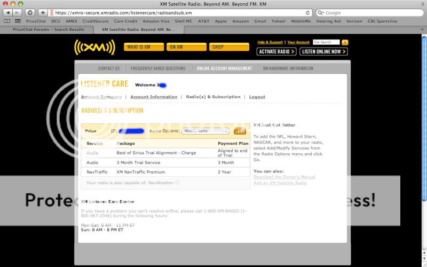Open XM HARDWARE INFORMATION section
The width and height of the screenshot is (427, 267).
288,68
